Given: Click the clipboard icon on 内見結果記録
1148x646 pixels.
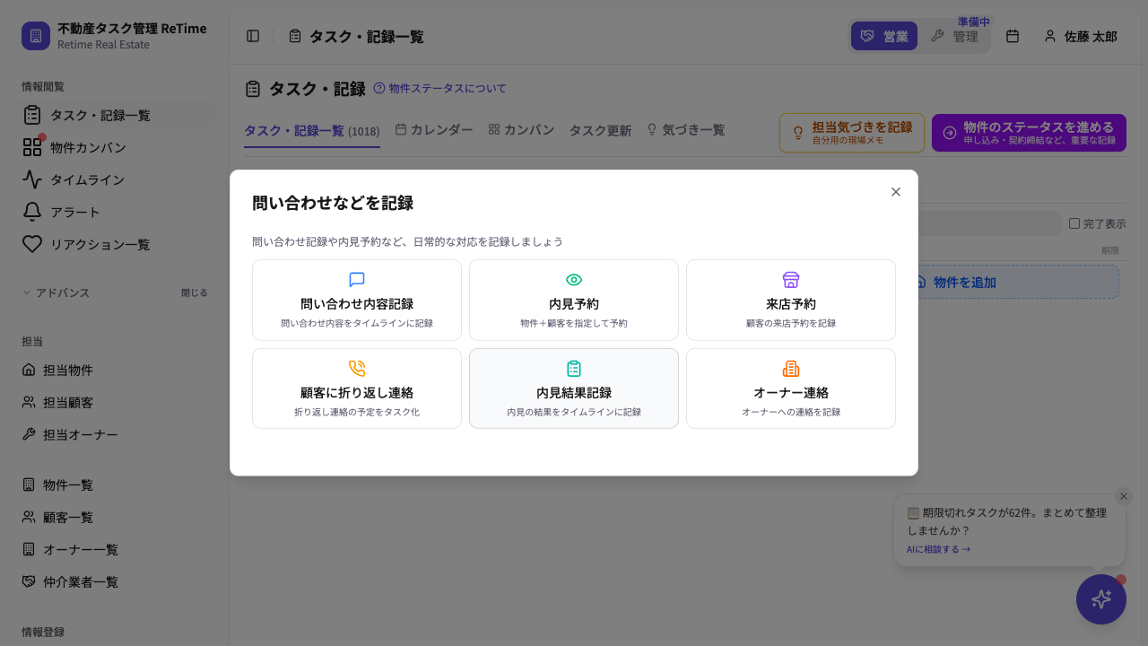Looking at the screenshot, I should [x=574, y=369].
